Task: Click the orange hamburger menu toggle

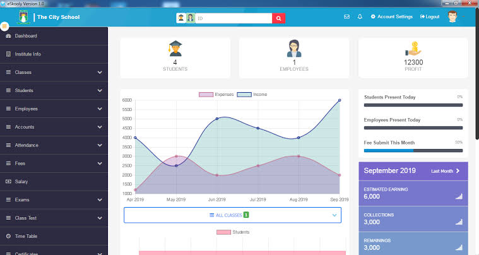Action: point(4,27)
